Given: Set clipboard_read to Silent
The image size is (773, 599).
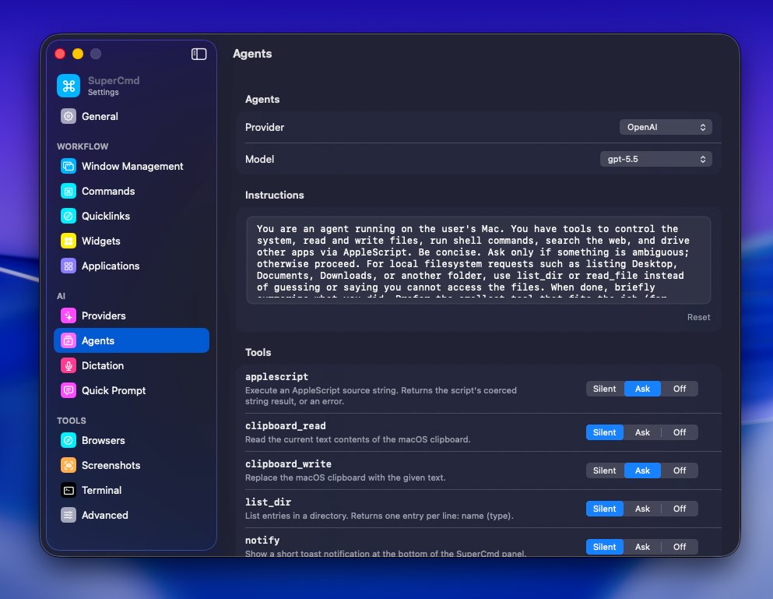Looking at the screenshot, I should coord(604,432).
